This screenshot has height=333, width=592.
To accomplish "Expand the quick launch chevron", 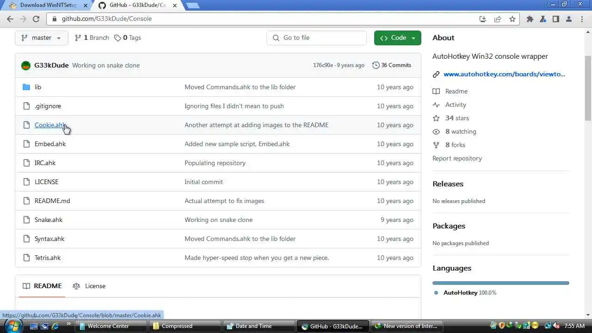I will coord(69,324).
